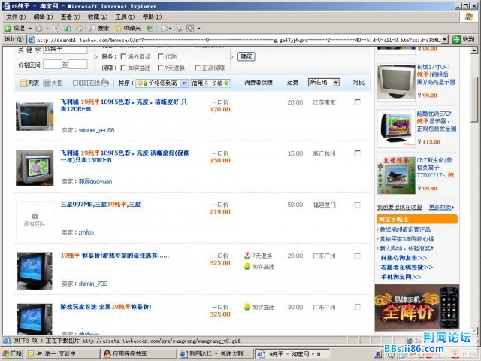Open the address bar URL dropdown
This screenshot has width=481, height=361.
tap(444, 39)
